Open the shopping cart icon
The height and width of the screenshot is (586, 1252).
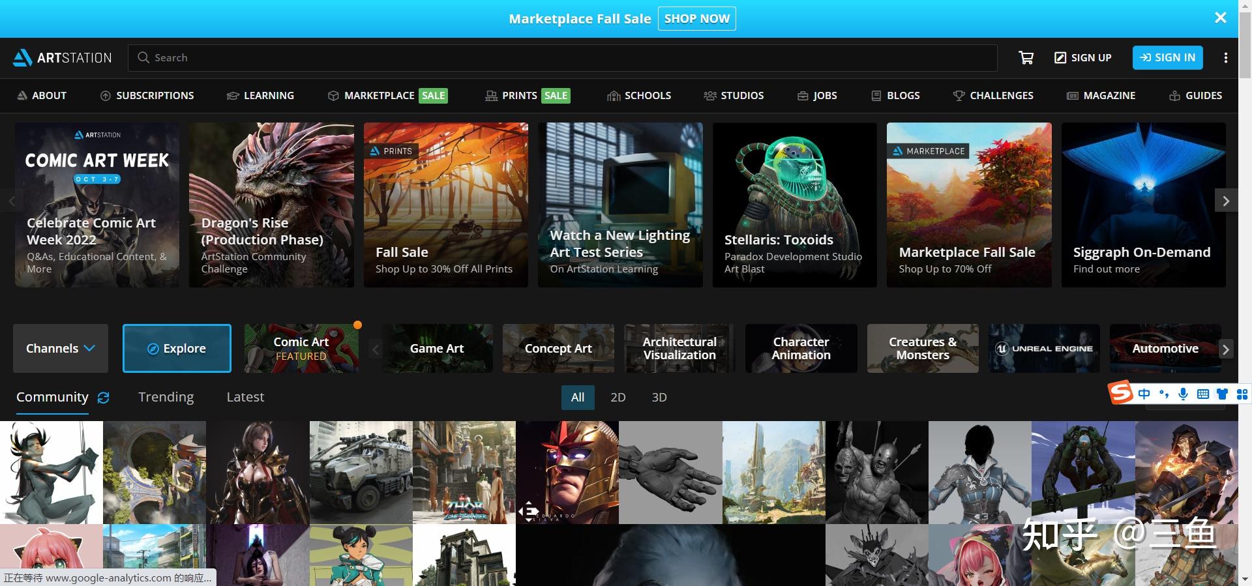point(1026,57)
